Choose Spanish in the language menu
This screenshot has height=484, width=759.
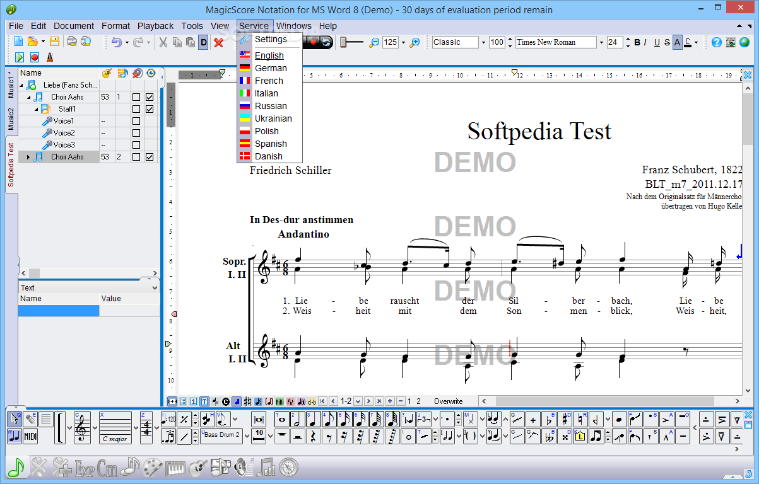coord(270,144)
